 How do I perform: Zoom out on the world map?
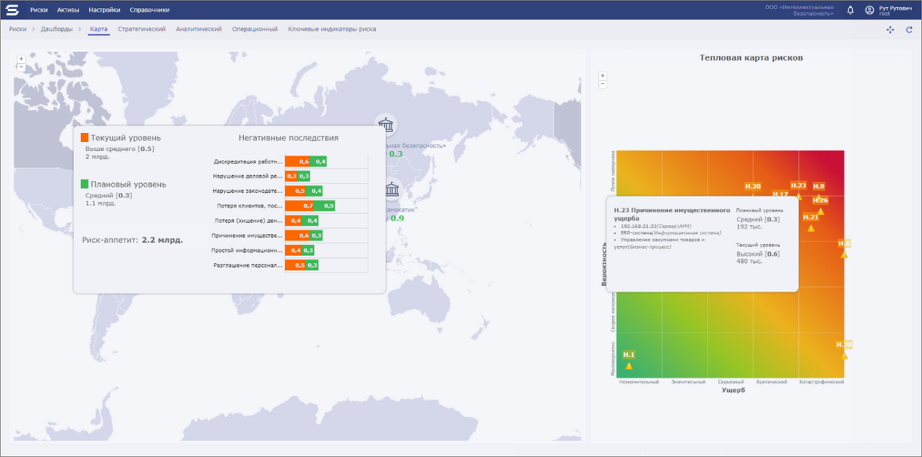pyautogui.click(x=21, y=68)
